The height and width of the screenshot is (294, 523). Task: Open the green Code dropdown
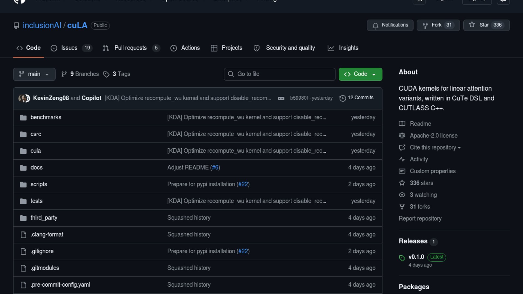tap(360, 74)
